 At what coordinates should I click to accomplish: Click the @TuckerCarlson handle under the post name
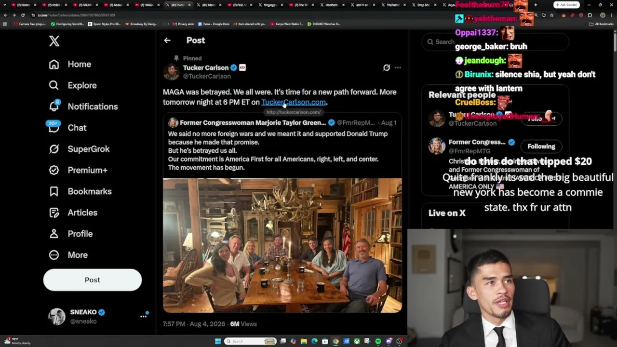click(207, 76)
